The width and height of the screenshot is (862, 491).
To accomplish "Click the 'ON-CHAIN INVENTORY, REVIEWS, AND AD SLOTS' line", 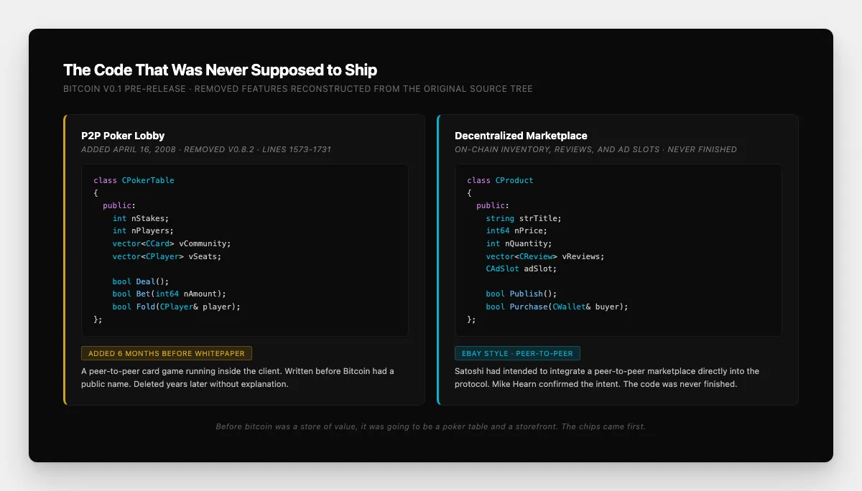I will click(595, 149).
